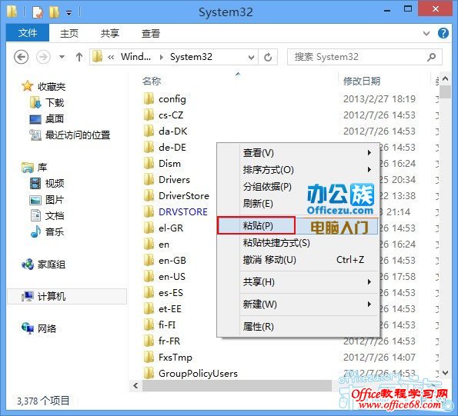Switch to the 主页 ribbon tab
The image size is (458, 416).
pos(69,33)
